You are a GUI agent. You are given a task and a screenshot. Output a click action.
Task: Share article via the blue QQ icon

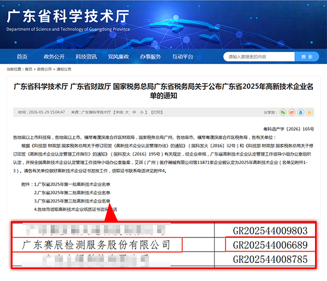pos(300,112)
